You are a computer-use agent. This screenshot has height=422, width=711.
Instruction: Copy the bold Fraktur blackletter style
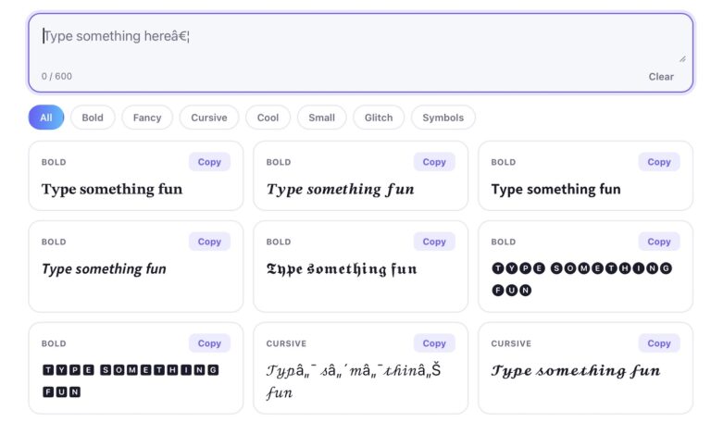click(x=434, y=242)
